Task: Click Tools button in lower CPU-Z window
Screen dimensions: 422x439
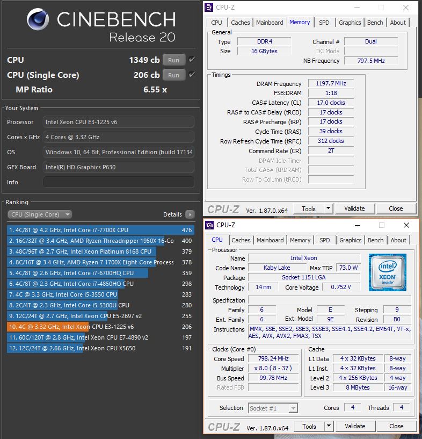Action: click(309, 426)
